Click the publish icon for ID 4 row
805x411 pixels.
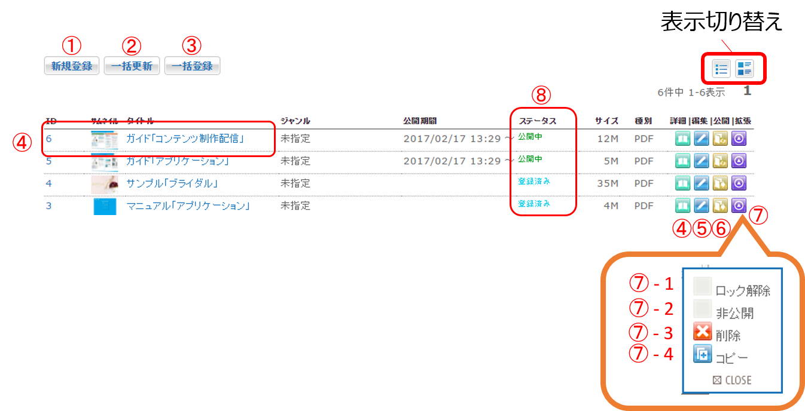pyautogui.click(x=720, y=183)
